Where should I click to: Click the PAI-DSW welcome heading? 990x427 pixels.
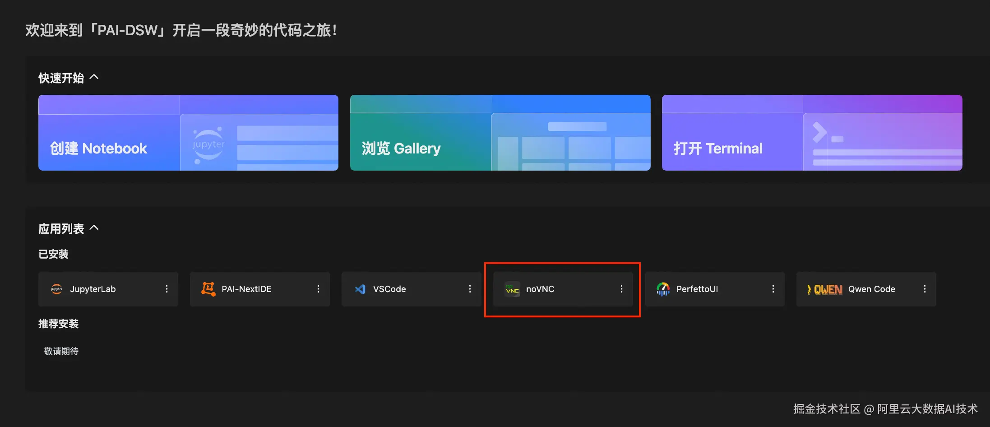(181, 30)
